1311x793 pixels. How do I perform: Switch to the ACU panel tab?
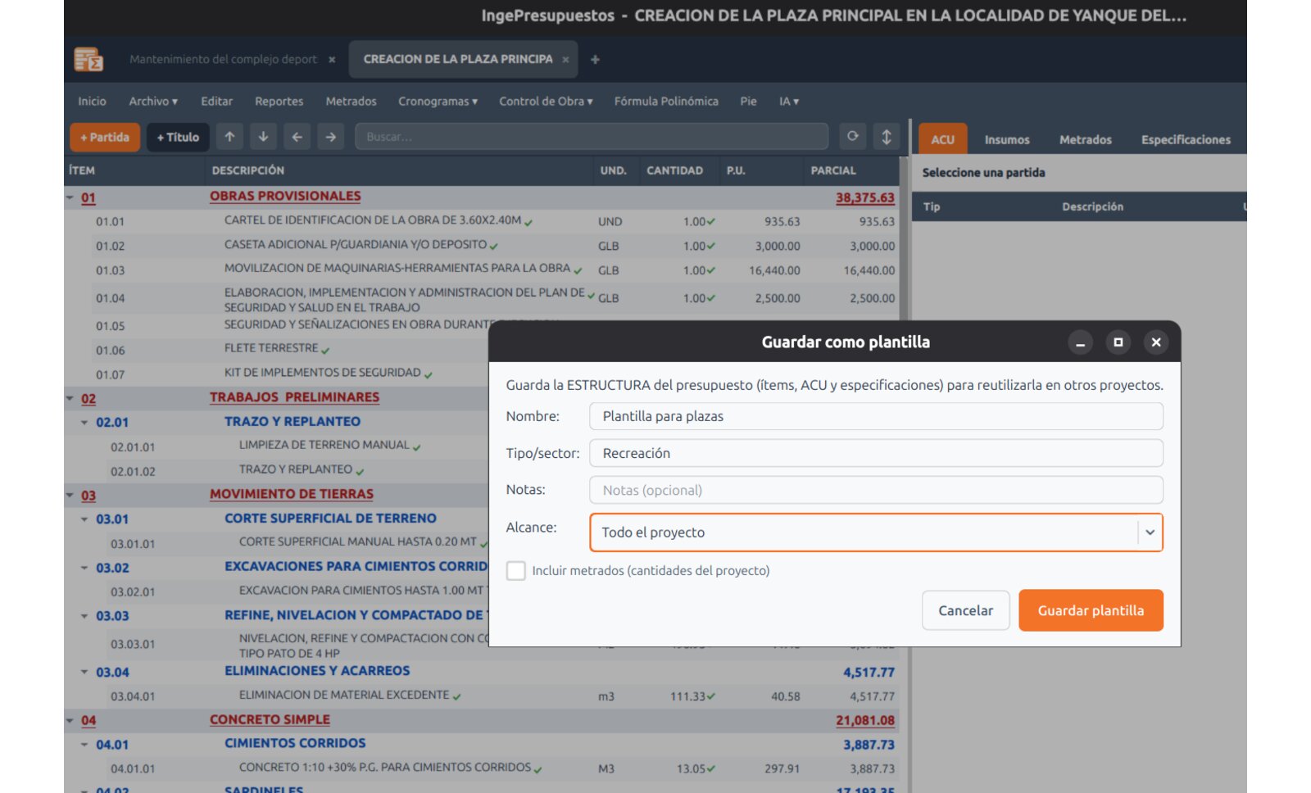point(942,139)
